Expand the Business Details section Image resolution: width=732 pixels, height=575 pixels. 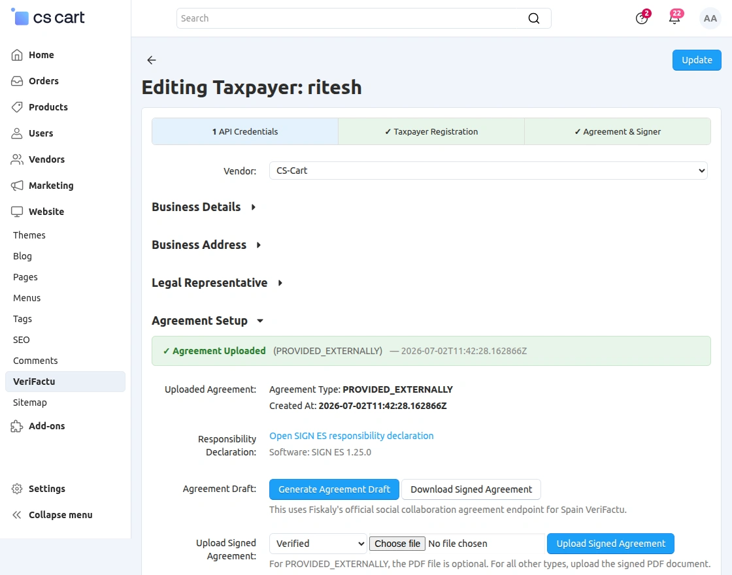point(204,206)
